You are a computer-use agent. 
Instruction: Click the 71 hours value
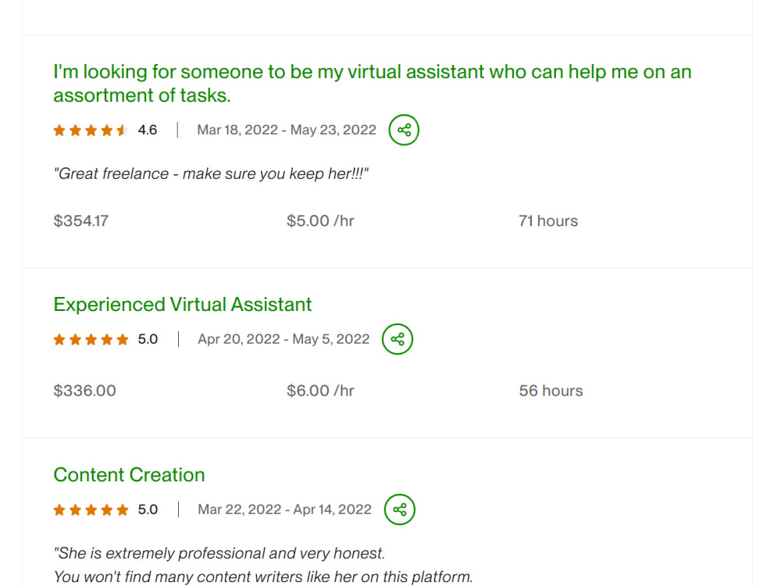[548, 221]
